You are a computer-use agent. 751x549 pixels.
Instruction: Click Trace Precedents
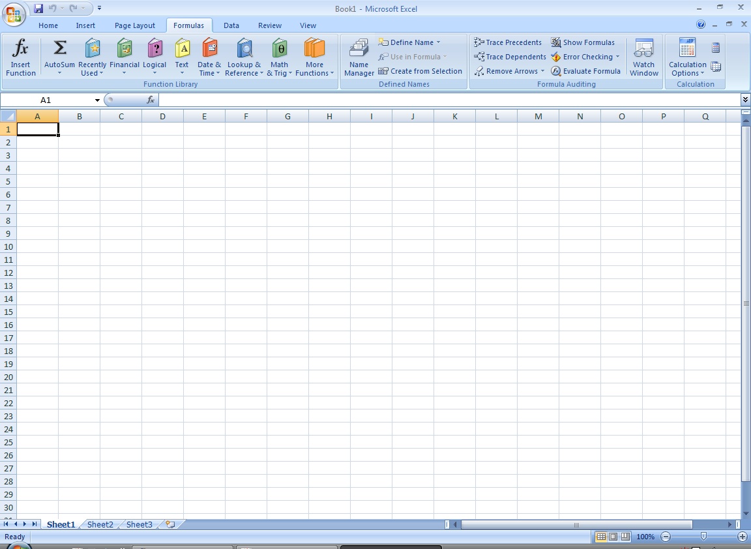(508, 42)
